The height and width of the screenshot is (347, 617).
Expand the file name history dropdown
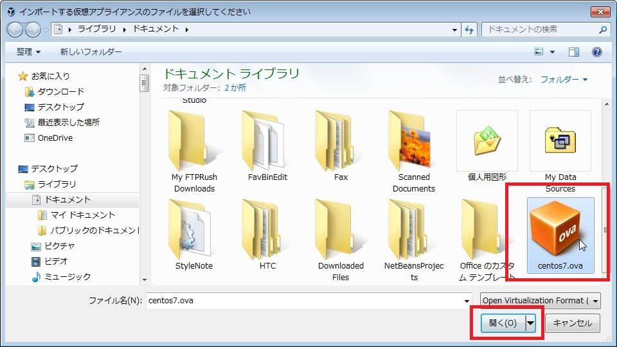467,301
